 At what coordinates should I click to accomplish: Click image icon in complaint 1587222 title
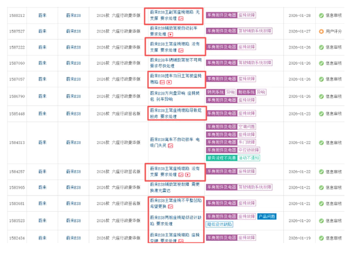(182, 50)
